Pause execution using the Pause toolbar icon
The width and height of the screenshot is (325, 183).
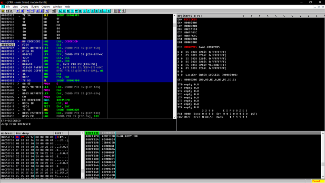pos(22,11)
